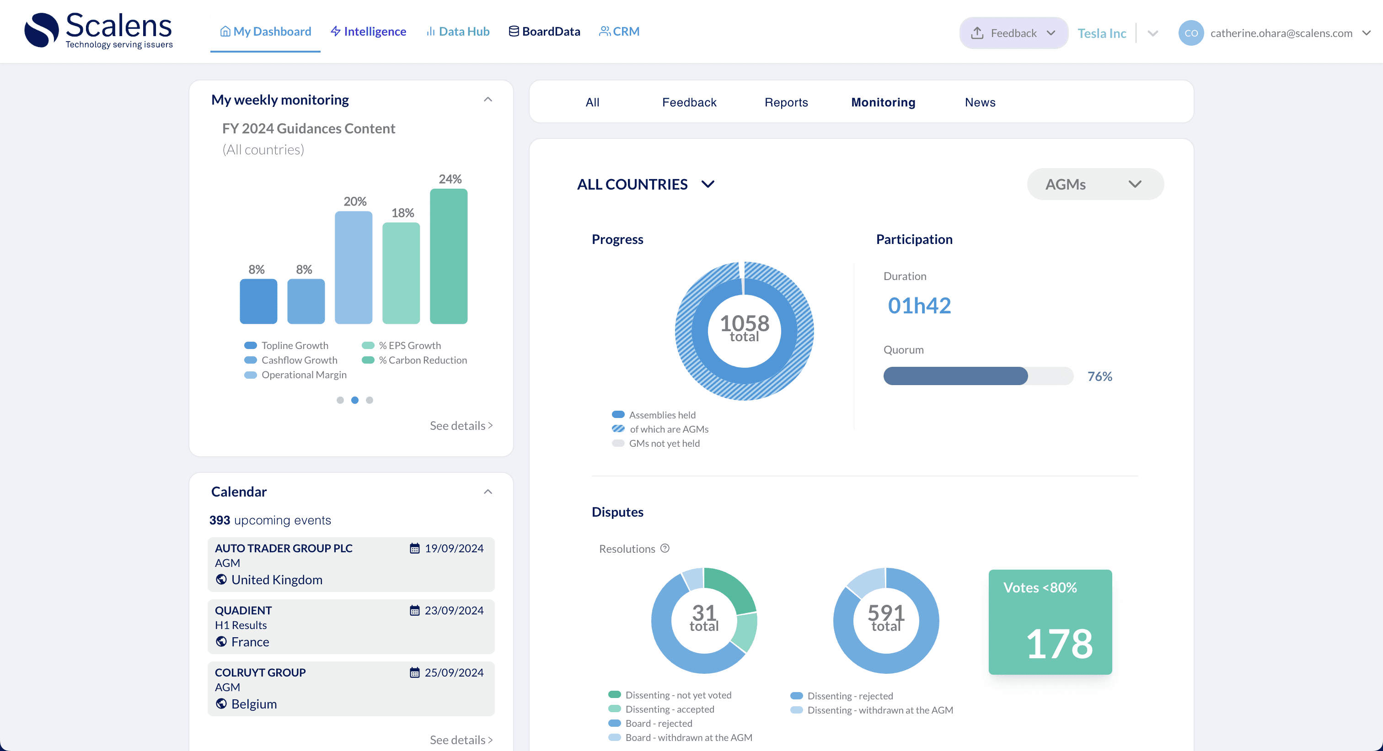This screenshot has height=751, width=1383.
Task: Click globe icon next to United Kingdom
Action: (x=221, y=579)
